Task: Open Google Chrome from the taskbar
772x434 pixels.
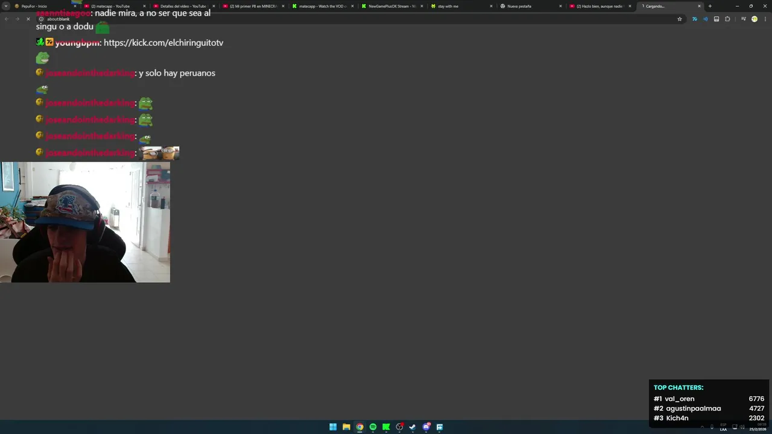Action: [x=359, y=427]
